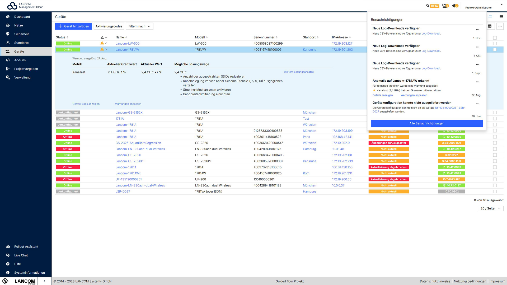Open the Verwaltung menu item
This screenshot has width=507, height=285.
coord(22,77)
